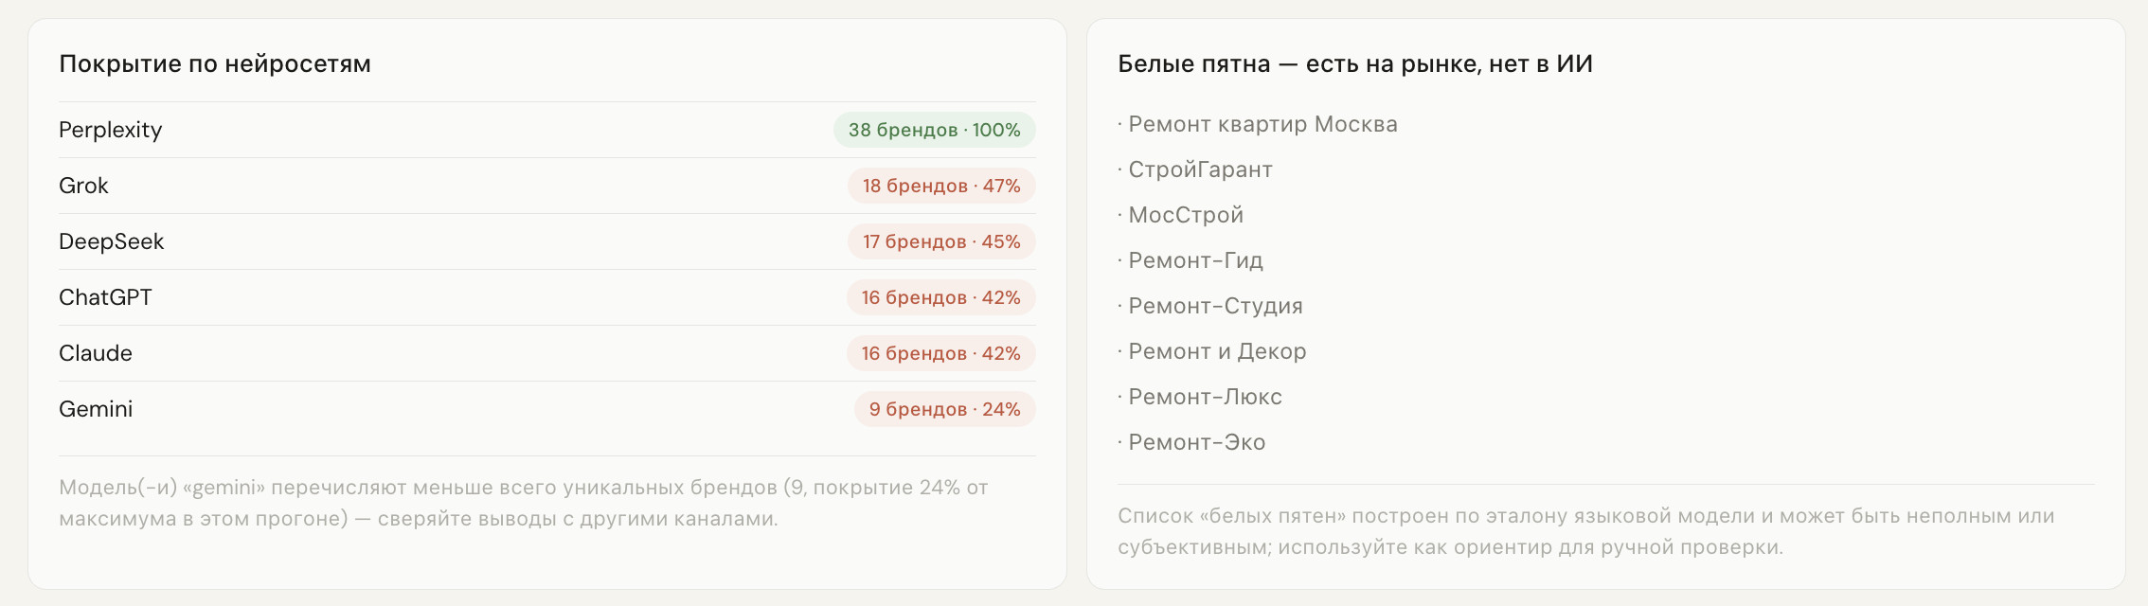Select the DeepSeek row
2148x606 pixels.
coord(546,241)
